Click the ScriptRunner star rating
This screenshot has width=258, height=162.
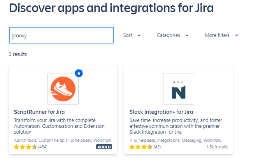pyautogui.click(x=25, y=147)
